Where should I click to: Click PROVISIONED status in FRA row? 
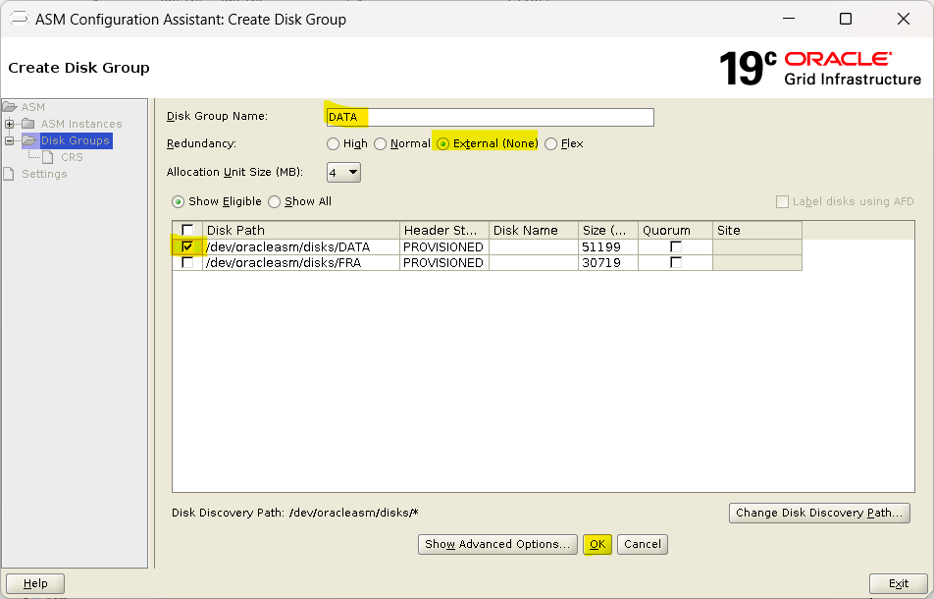[444, 263]
